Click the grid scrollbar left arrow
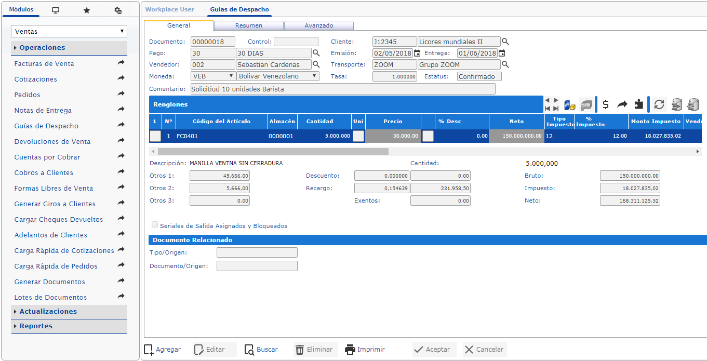This screenshot has width=707, height=361. coord(153,151)
